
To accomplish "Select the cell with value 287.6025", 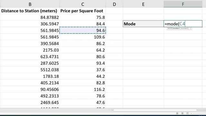I will click(x=30, y=63).
